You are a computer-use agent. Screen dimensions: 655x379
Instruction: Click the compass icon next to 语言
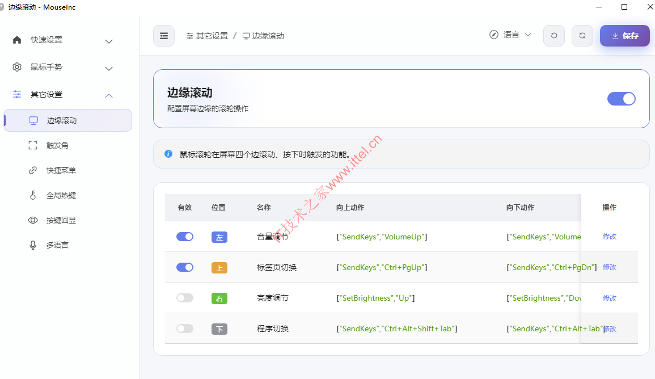(x=494, y=35)
